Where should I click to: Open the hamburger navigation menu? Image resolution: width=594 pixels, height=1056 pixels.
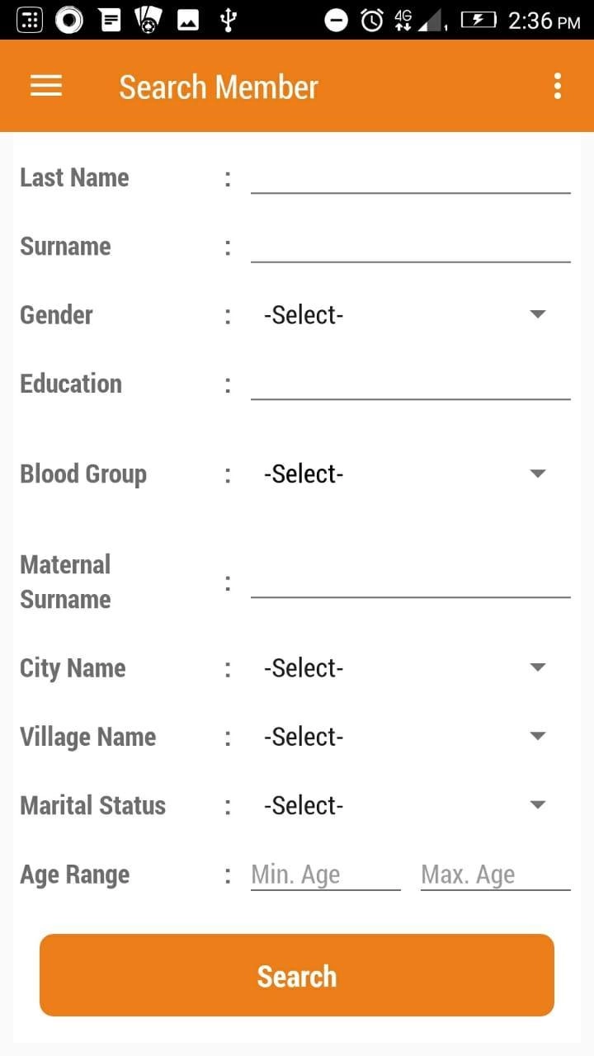coord(46,87)
